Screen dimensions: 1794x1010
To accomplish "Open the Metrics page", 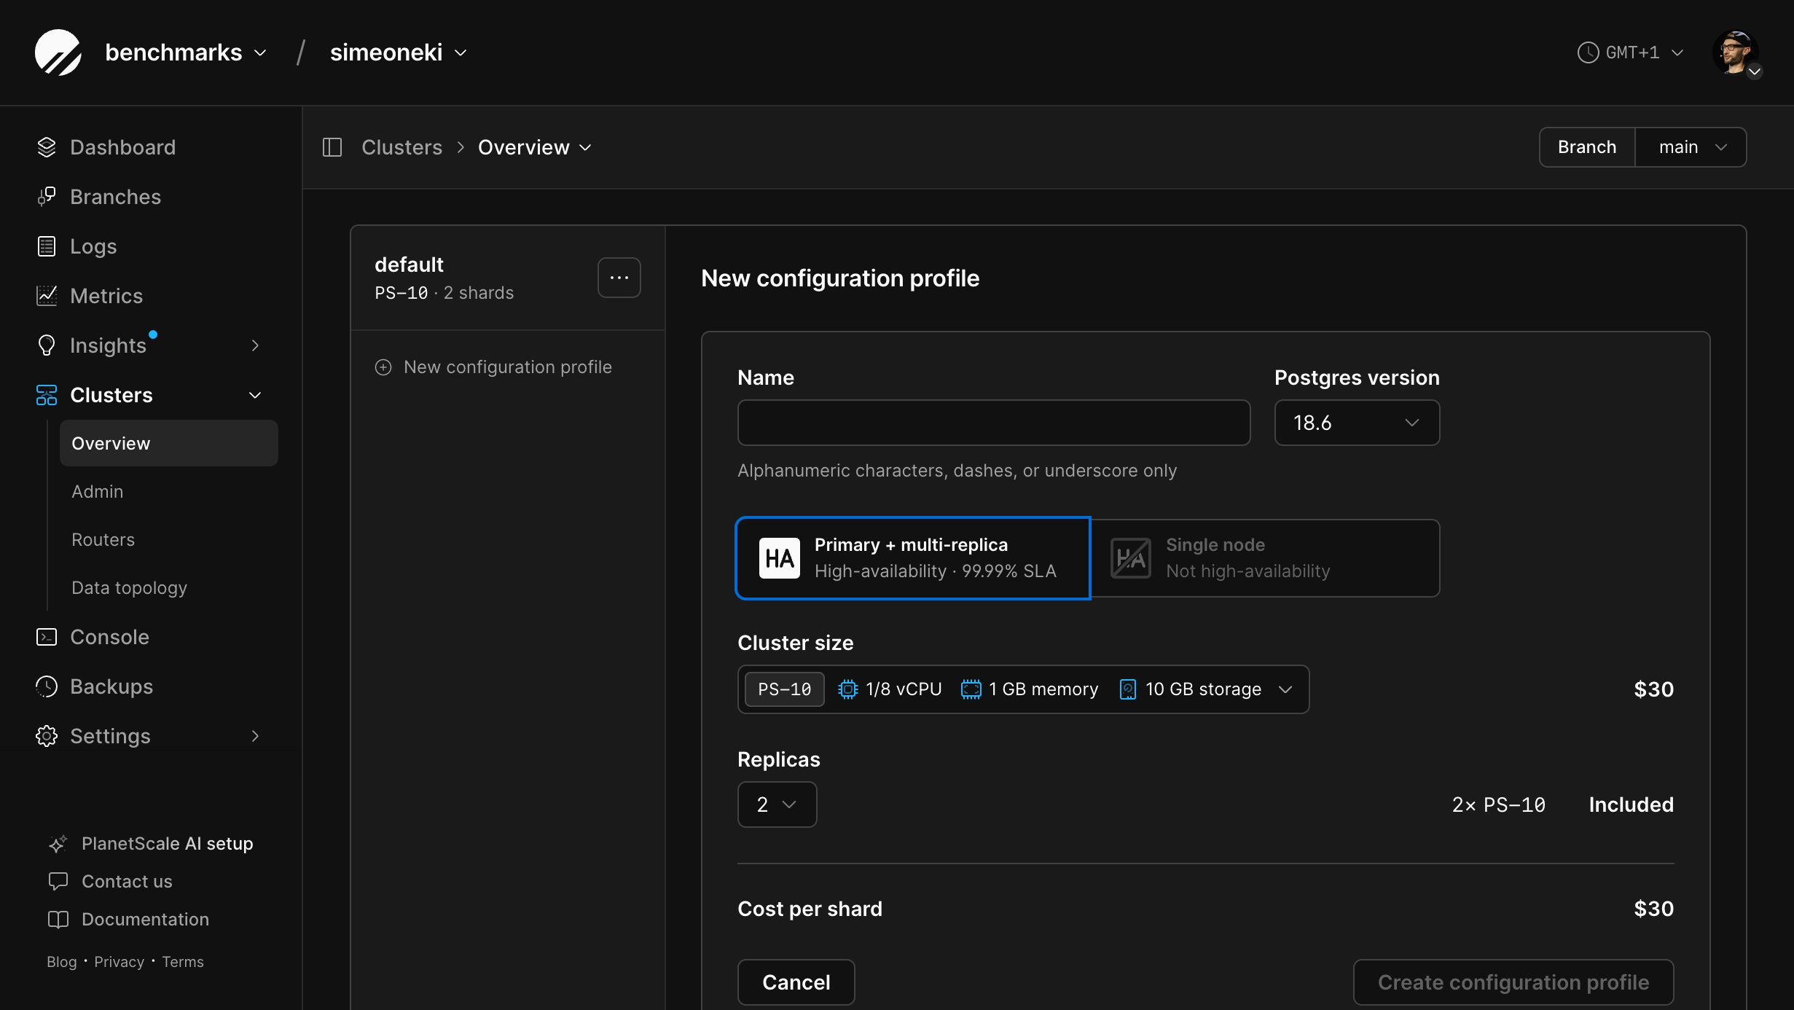I will [106, 296].
